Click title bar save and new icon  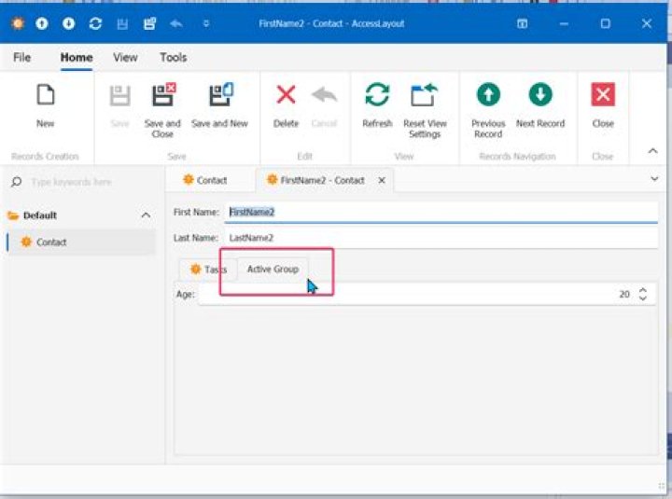pos(149,23)
